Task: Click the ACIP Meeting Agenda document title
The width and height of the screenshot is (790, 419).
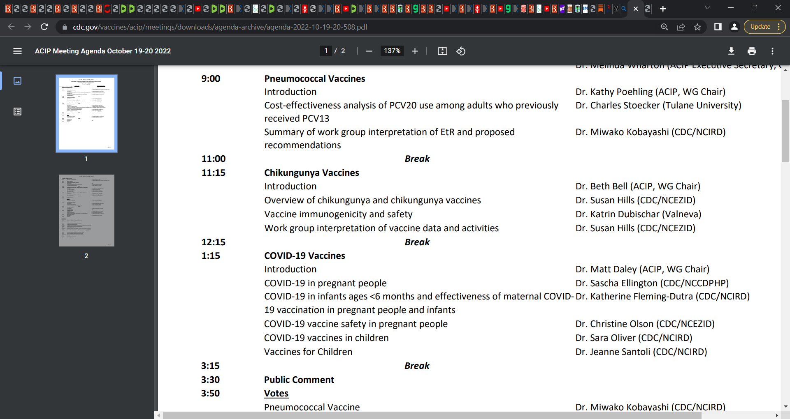Action: pyautogui.click(x=103, y=51)
